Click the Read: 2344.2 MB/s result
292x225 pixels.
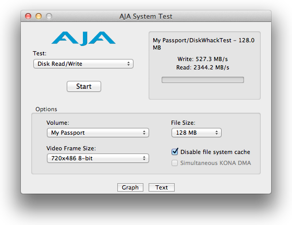[203, 67]
